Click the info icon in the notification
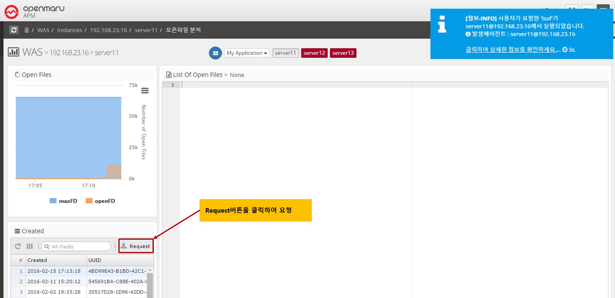 [442, 24]
